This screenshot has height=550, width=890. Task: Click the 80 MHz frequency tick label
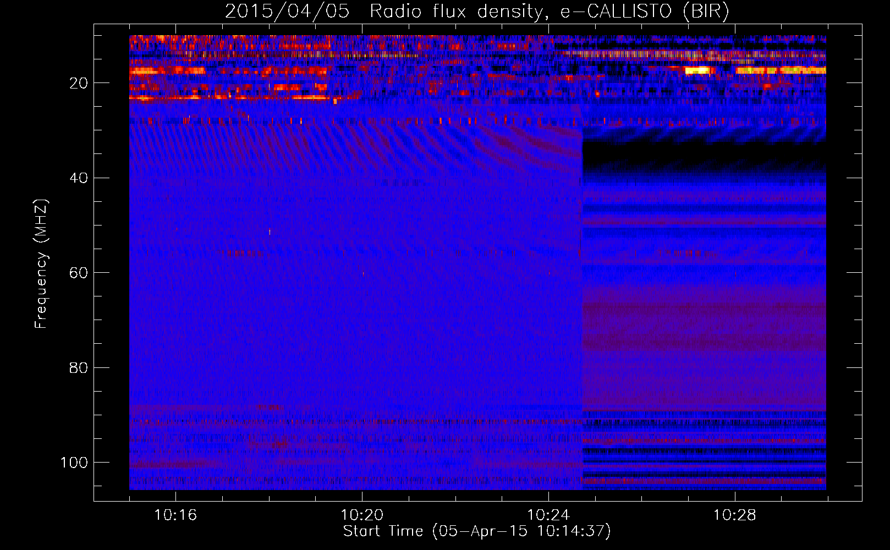click(79, 368)
